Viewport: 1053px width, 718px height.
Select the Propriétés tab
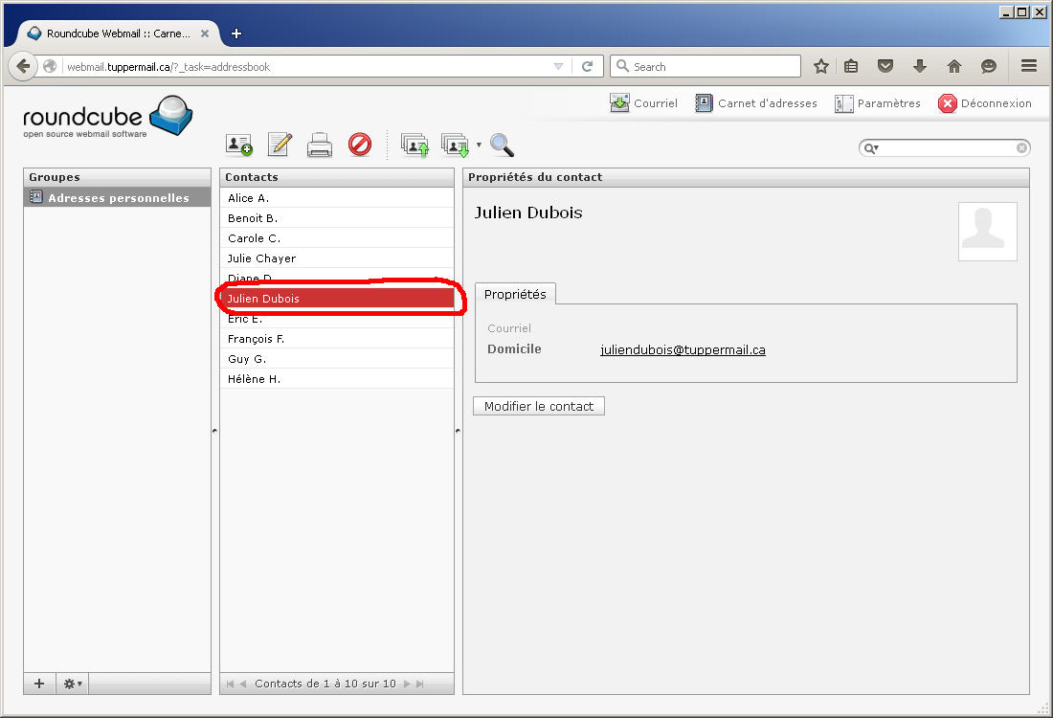515,294
